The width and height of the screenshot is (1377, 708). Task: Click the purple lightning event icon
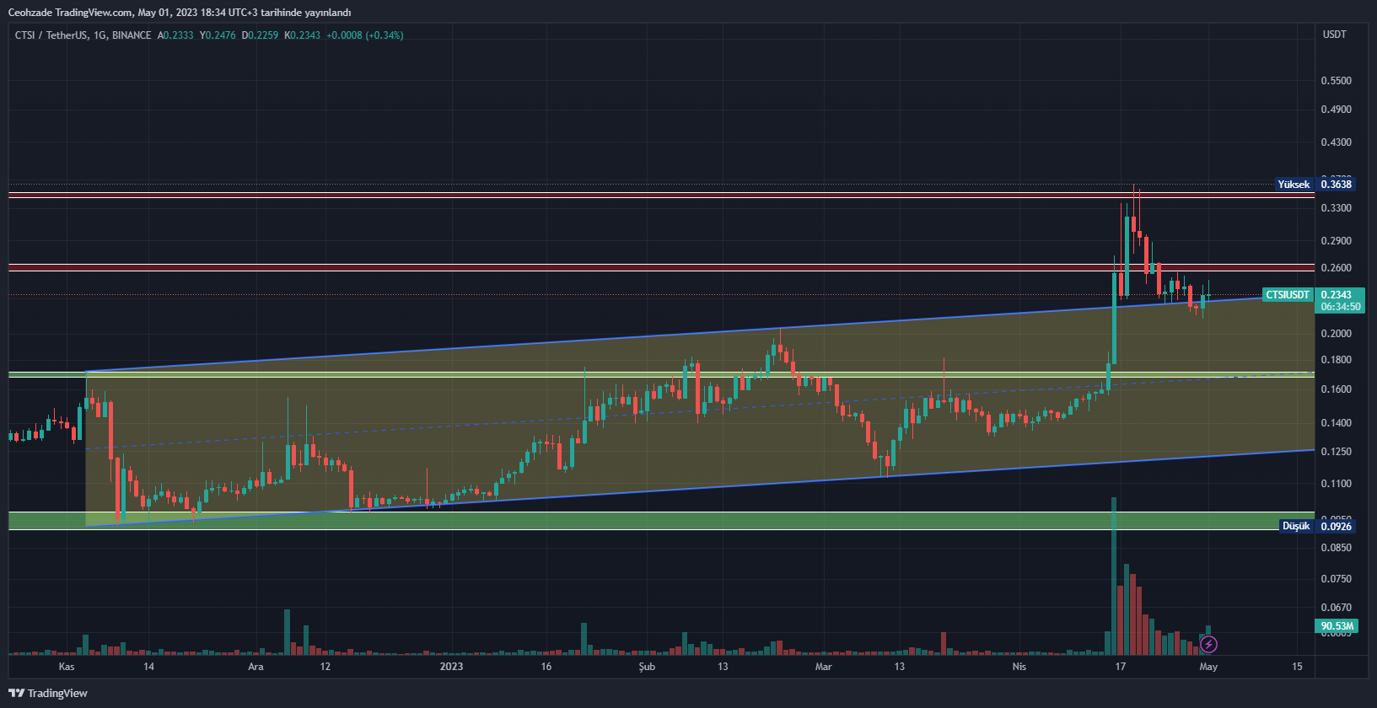pos(1208,645)
